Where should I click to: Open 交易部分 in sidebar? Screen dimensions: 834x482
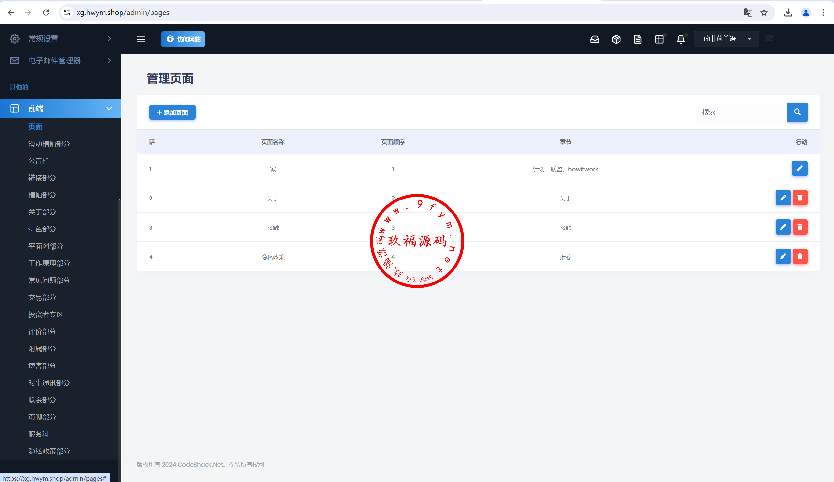click(42, 297)
